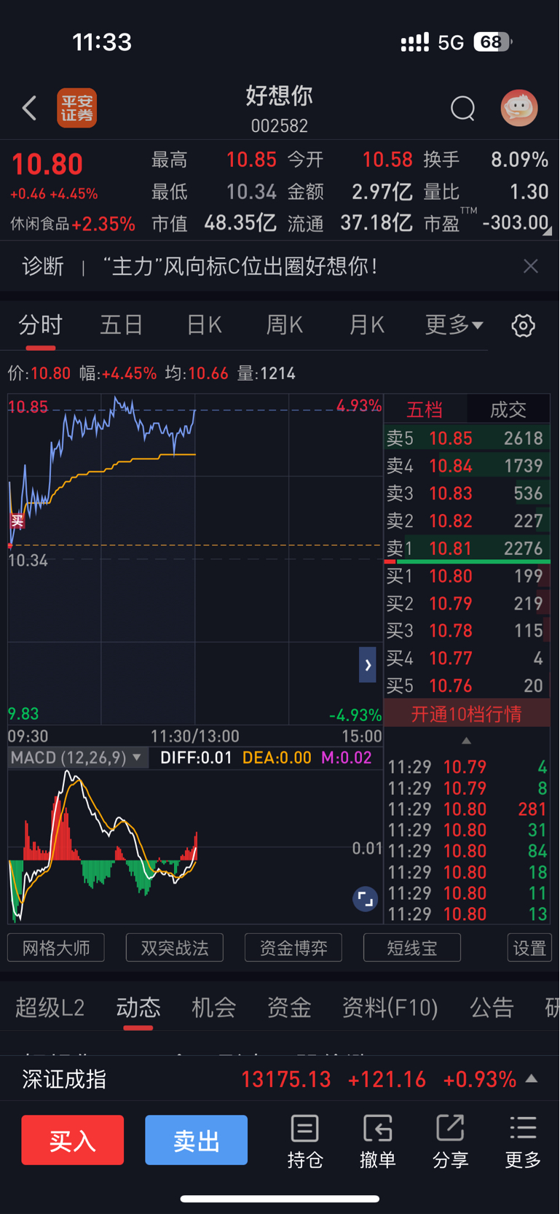Open the 公告 tab
The image size is (560, 1214).
click(492, 1008)
